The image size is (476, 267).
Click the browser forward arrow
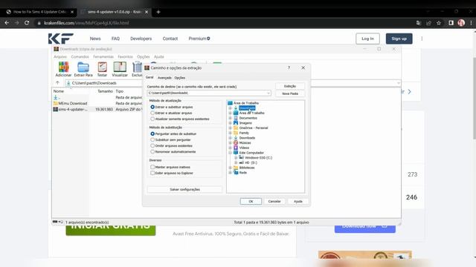(x=16, y=23)
